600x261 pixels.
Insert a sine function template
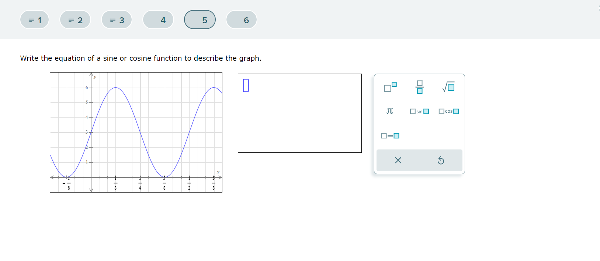[419, 111]
